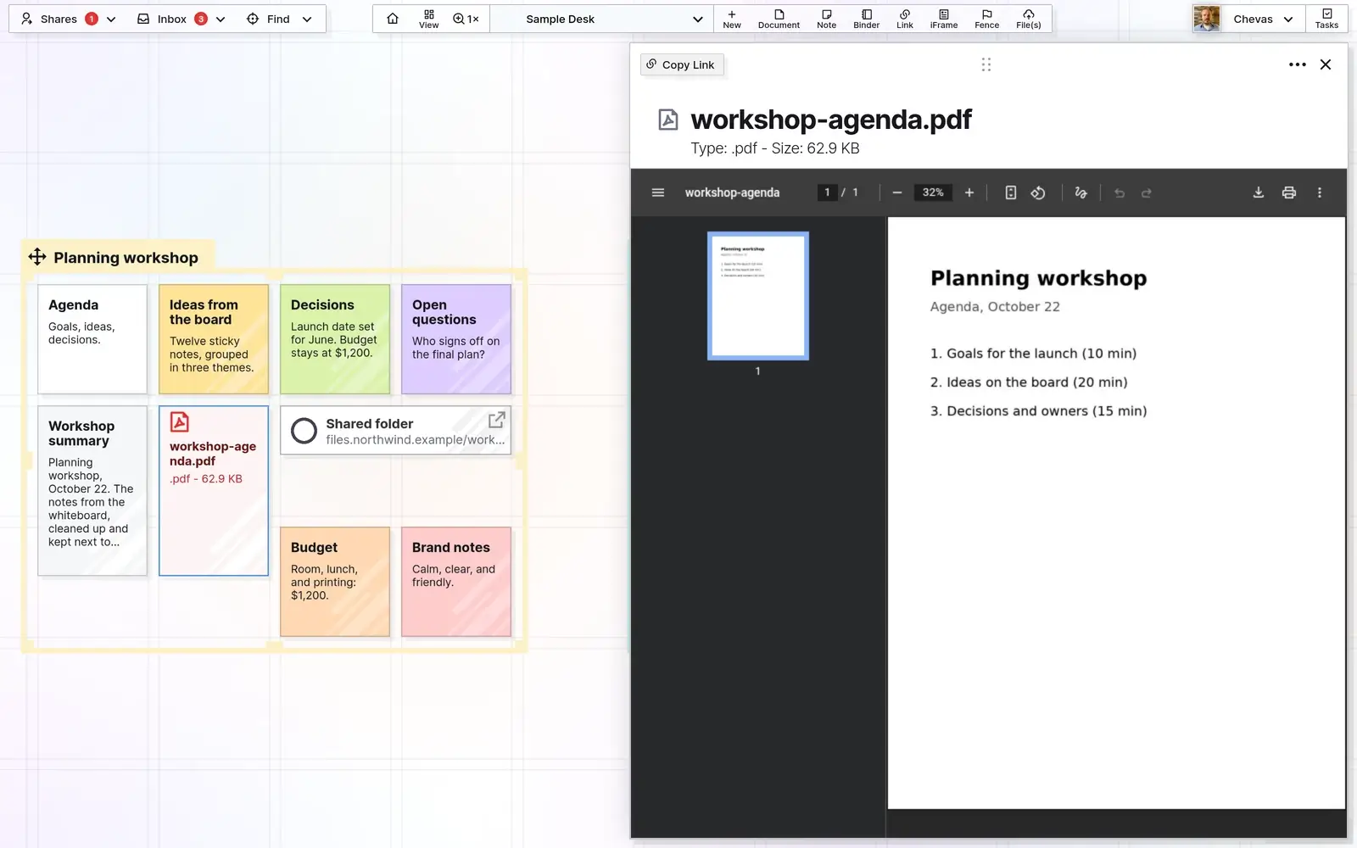
Task: Add a Document card
Action: click(779, 19)
